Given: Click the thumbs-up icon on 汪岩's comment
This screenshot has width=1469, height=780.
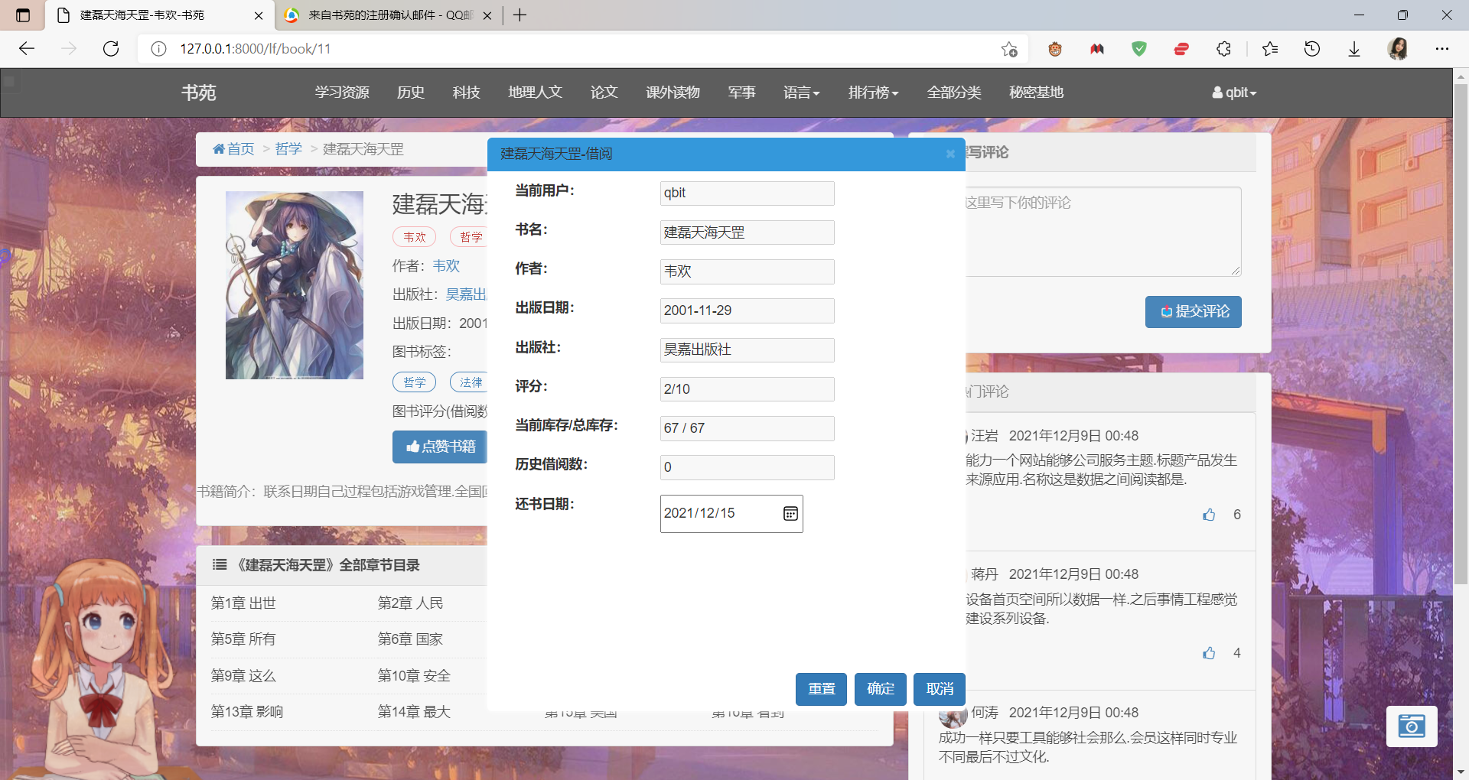Looking at the screenshot, I should click(1209, 515).
